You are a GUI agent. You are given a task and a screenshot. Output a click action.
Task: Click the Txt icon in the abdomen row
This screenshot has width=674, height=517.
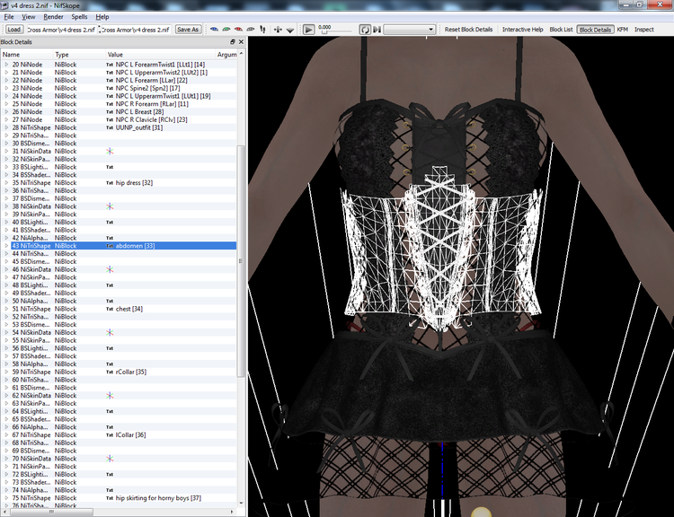click(110, 246)
